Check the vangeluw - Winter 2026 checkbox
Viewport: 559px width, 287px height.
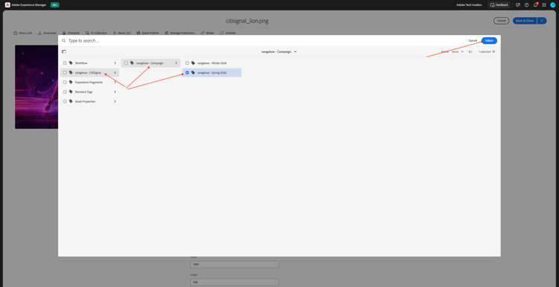pos(187,63)
